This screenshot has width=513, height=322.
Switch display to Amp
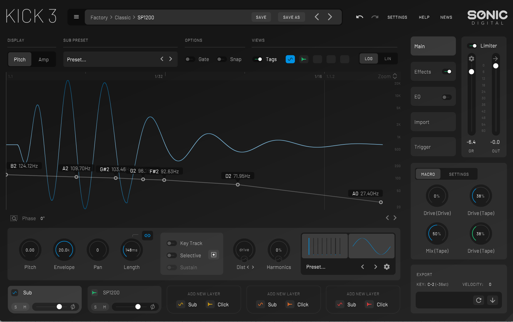44,59
